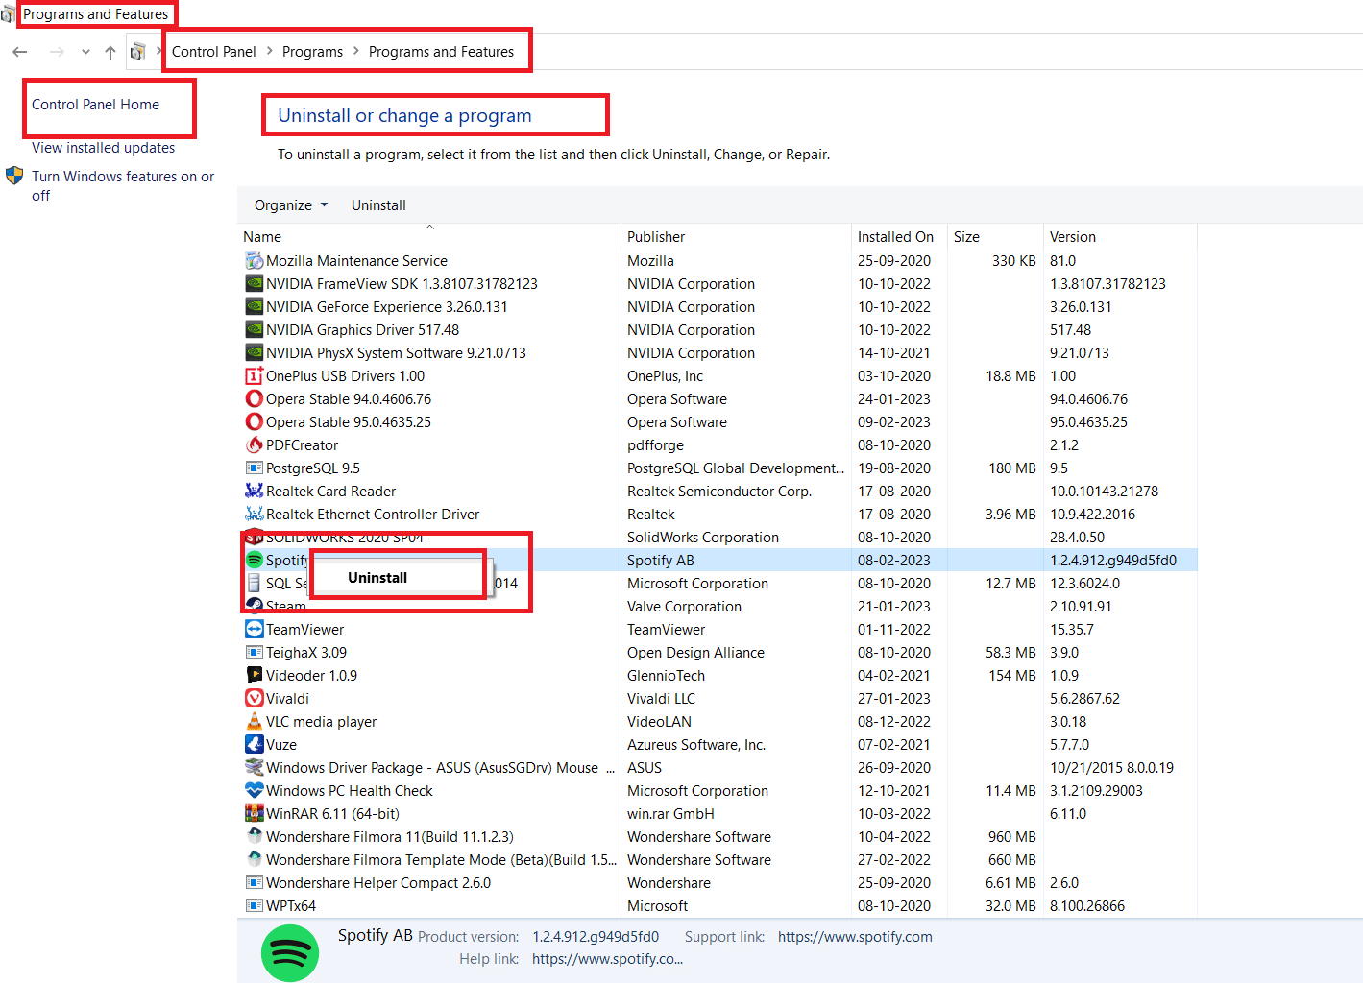This screenshot has width=1363, height=983.
Task: Go up one level with up arrow
Action: (110, 52)
